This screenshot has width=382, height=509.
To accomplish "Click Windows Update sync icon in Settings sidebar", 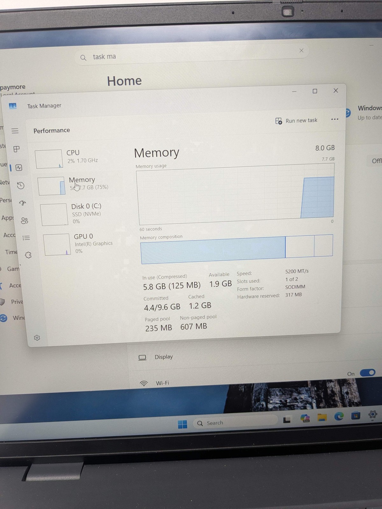I will click(4, 318).
